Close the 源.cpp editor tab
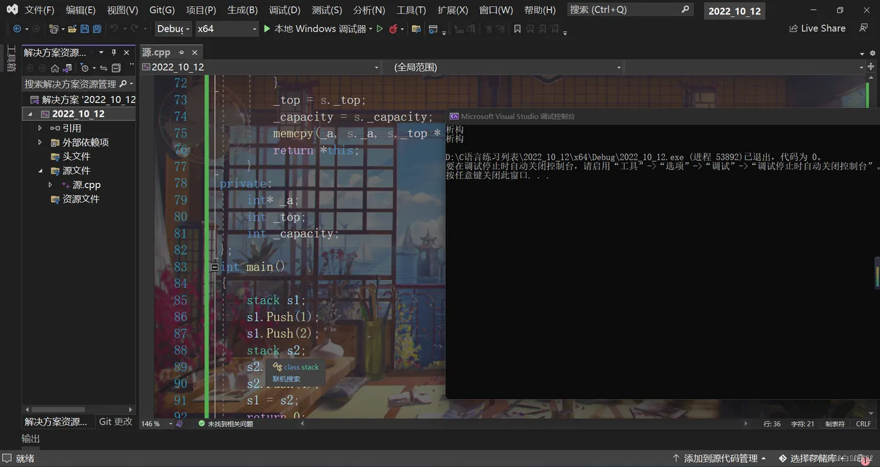 click(195, 53)
